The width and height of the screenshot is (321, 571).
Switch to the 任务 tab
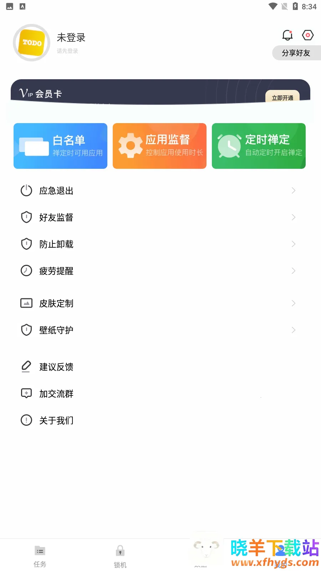(40, 556)
